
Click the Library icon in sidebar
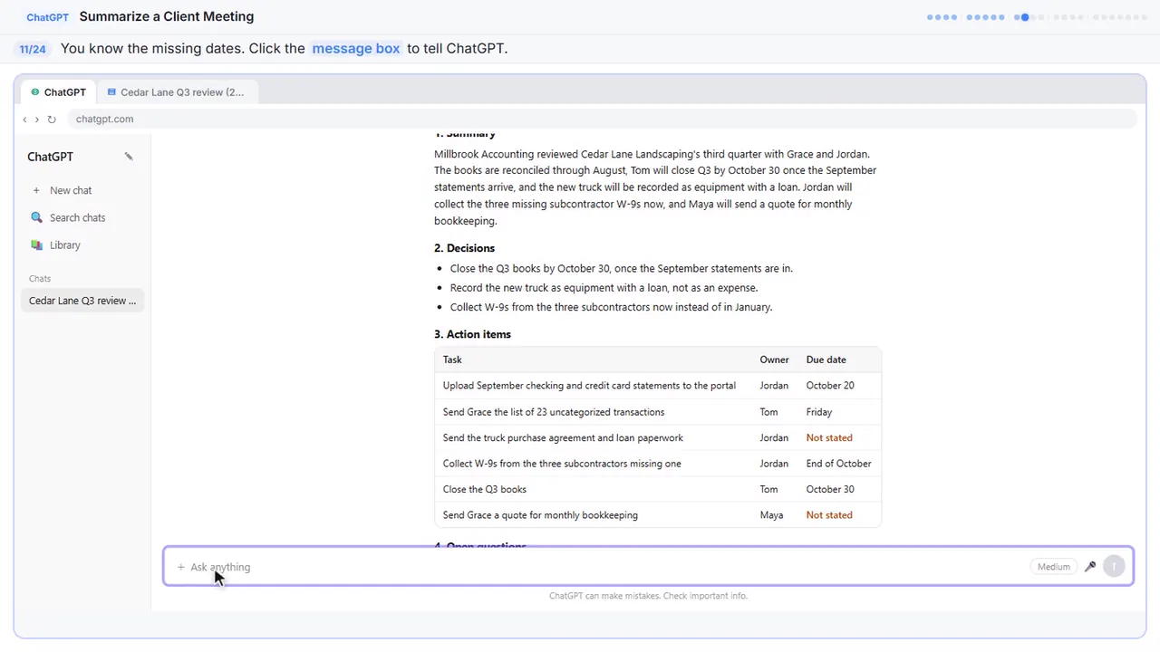[36, 245]
